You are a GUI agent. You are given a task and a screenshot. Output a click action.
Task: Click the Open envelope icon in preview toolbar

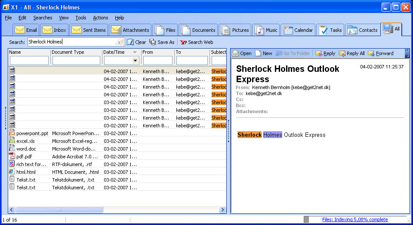pyautogui.click(x=235, y=53)
